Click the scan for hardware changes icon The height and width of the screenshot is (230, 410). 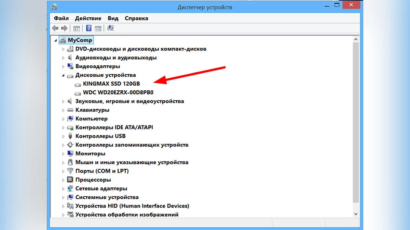110,28
